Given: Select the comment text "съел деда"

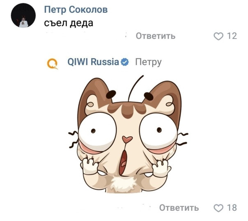Looking at the screenshot, I should click(x=69, y=23).
